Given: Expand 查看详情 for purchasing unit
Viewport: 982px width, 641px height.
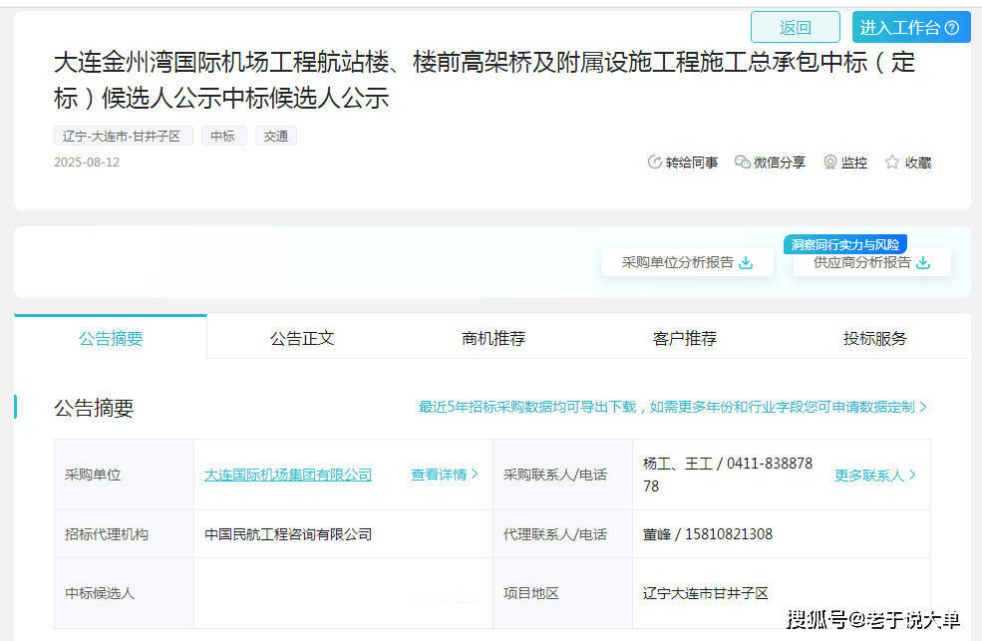Looking at the screenshot, I should tap(445, 475).
